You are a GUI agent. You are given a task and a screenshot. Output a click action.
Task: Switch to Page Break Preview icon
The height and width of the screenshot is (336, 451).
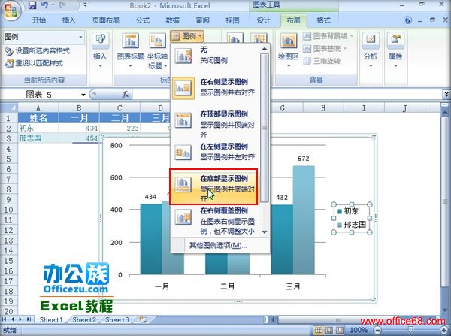tap(340, 330)
